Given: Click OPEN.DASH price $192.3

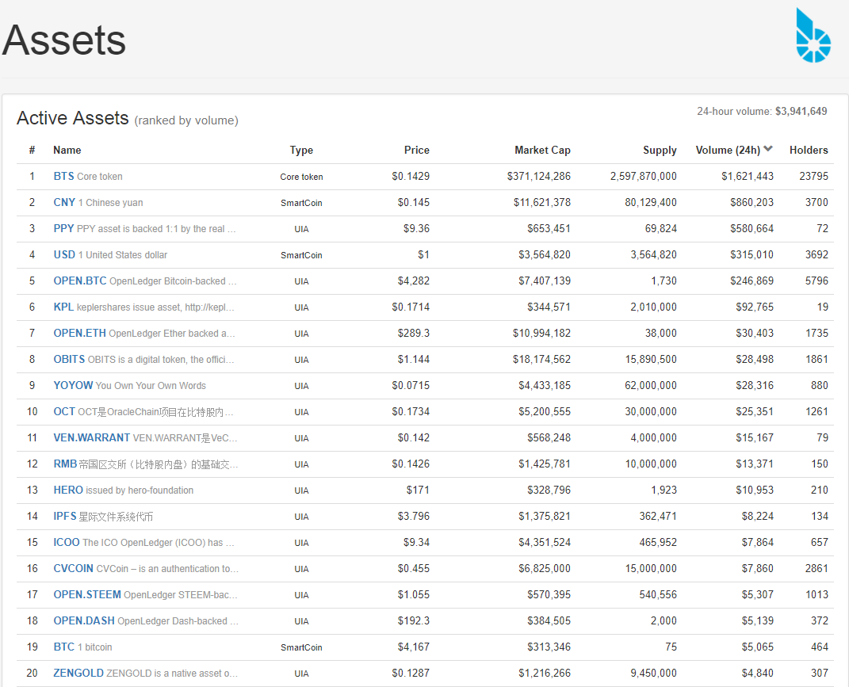Looking at the screenshot, I should 414,620.
